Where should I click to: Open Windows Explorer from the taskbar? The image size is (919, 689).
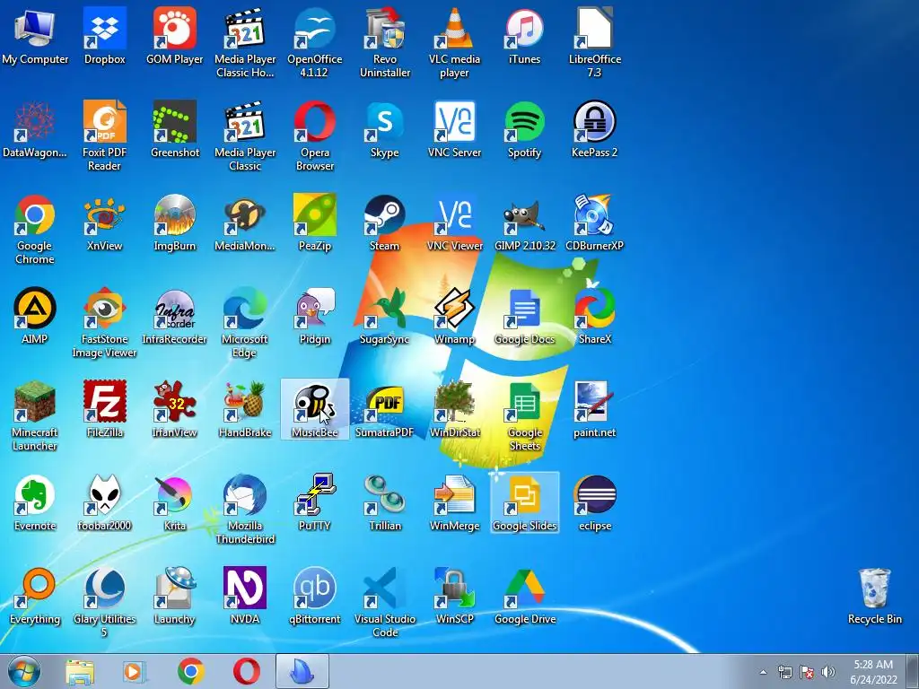point(80,671)
